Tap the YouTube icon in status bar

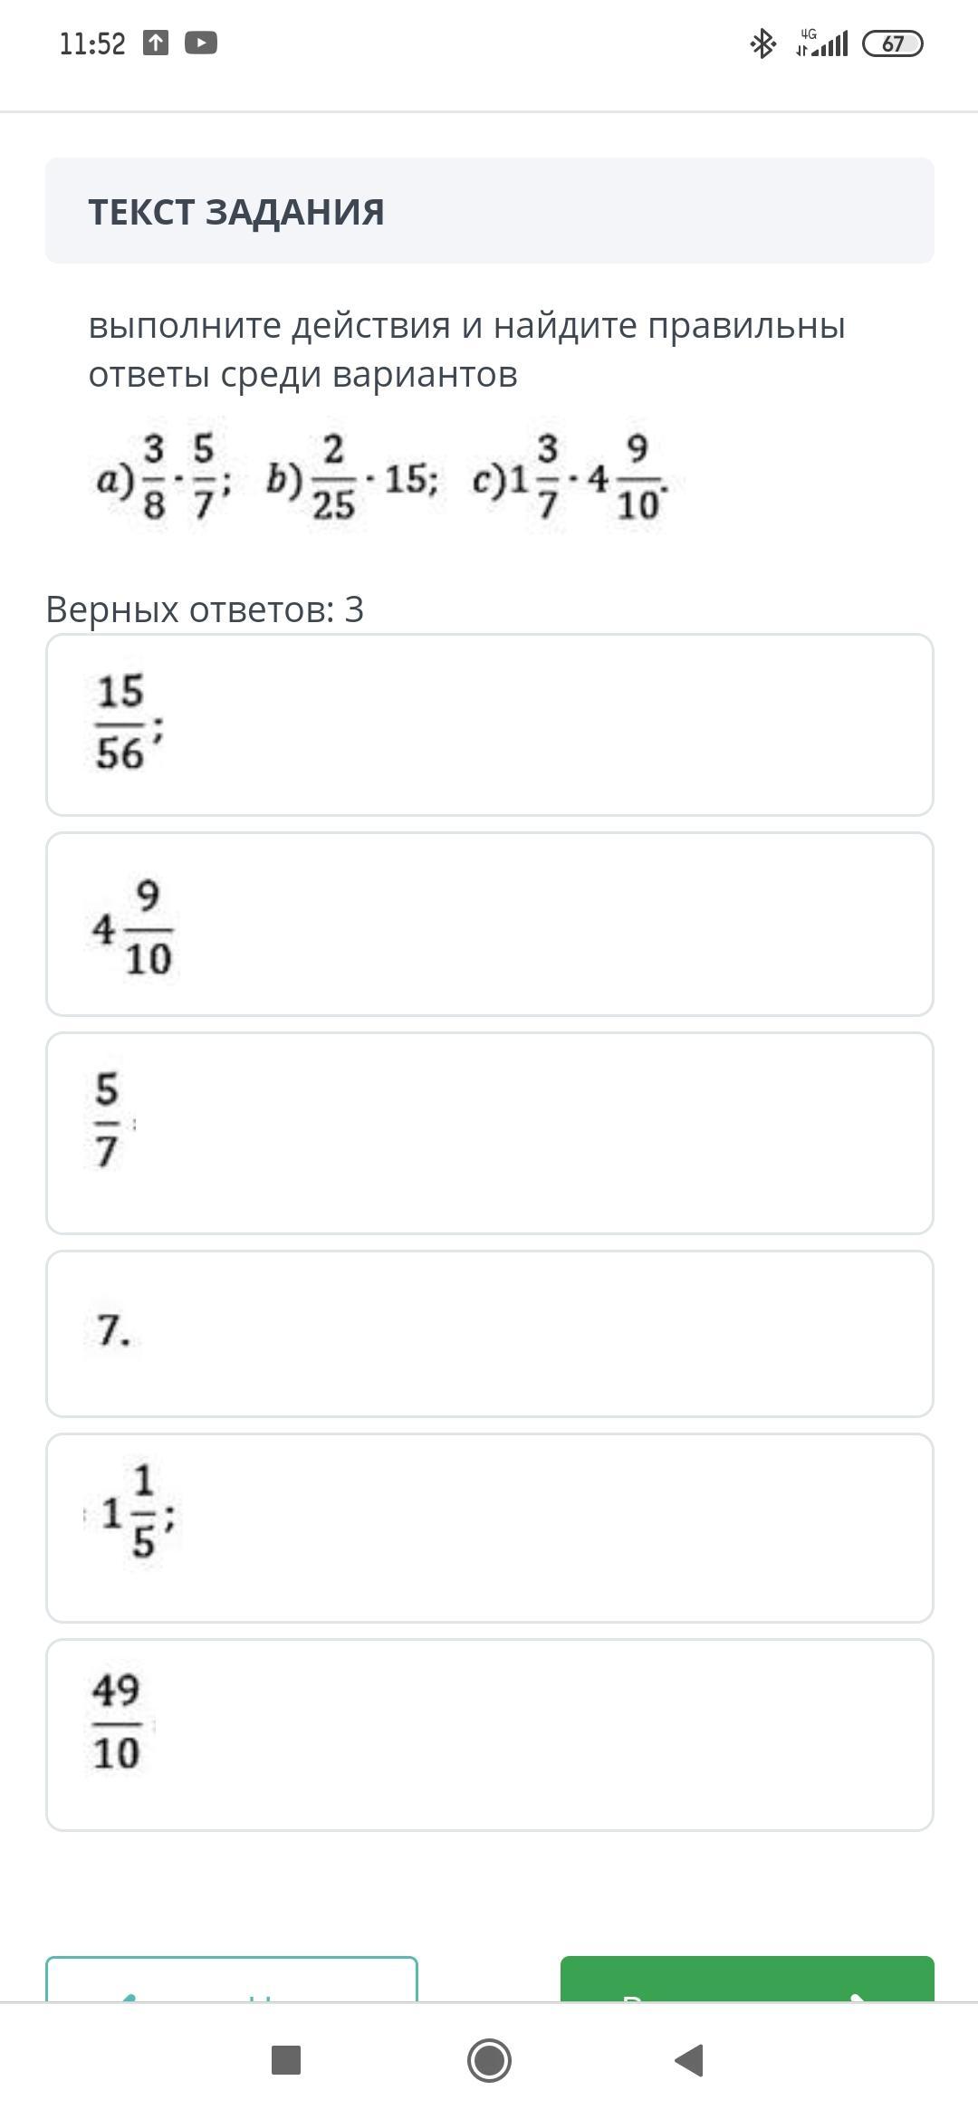[x=200, y=43]
